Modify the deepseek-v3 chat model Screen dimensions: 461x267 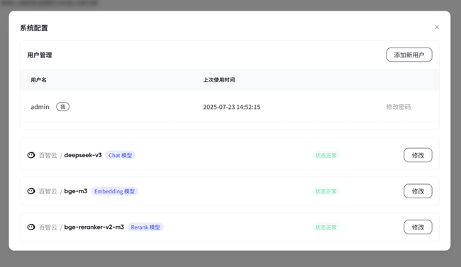418,155
